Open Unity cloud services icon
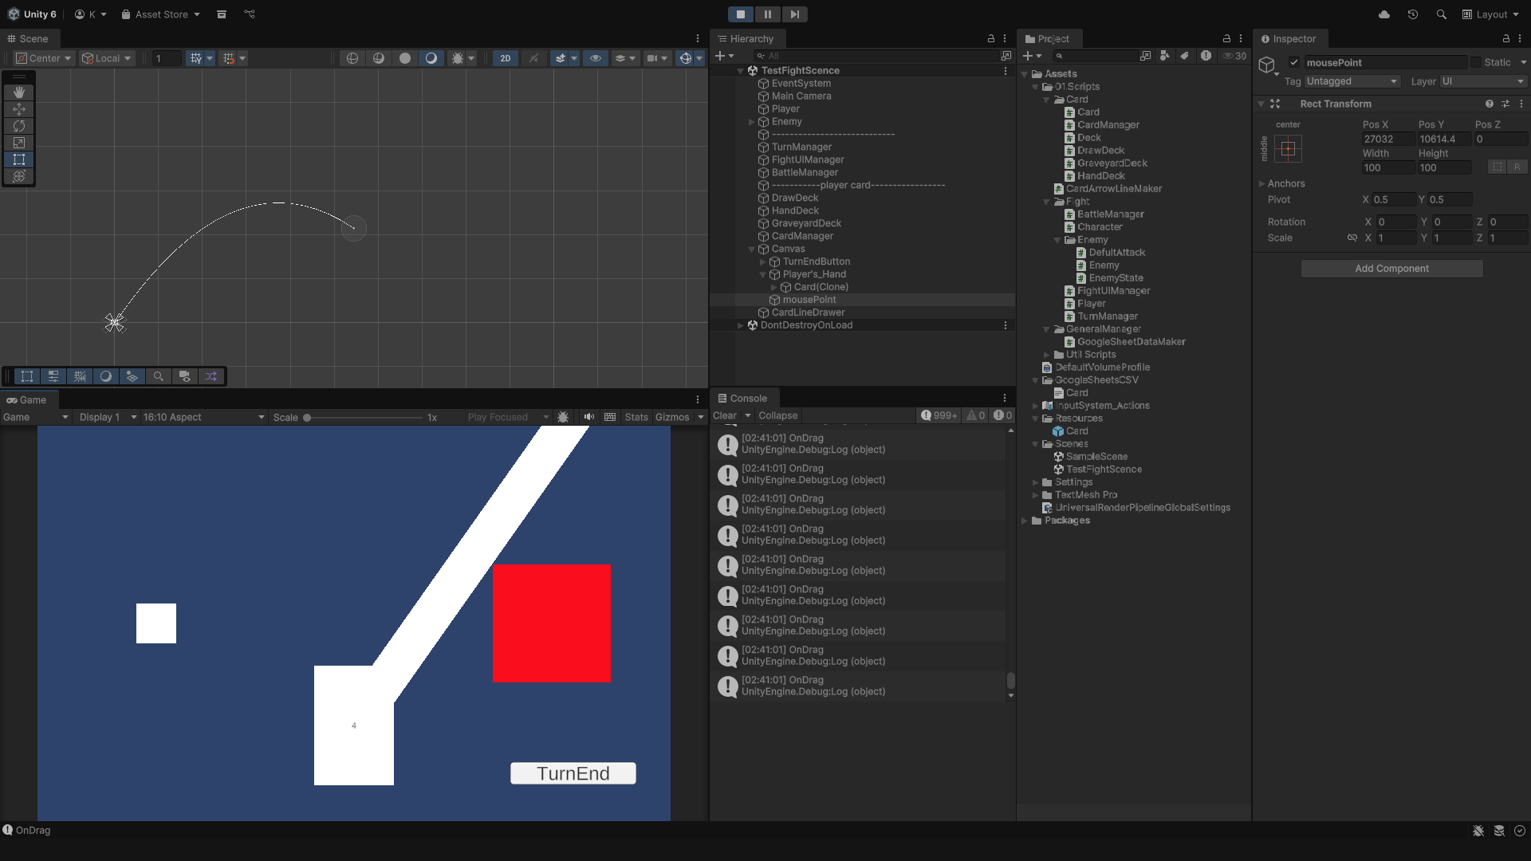1531x861 pixels. point(1384,14)
